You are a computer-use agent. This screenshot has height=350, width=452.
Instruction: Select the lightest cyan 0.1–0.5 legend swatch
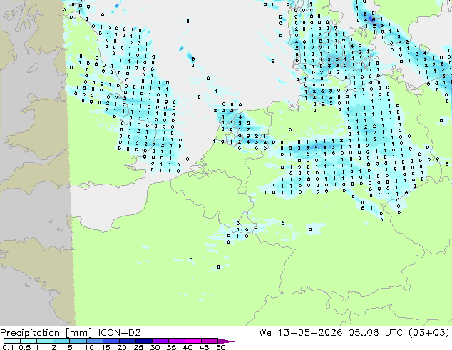12,341
